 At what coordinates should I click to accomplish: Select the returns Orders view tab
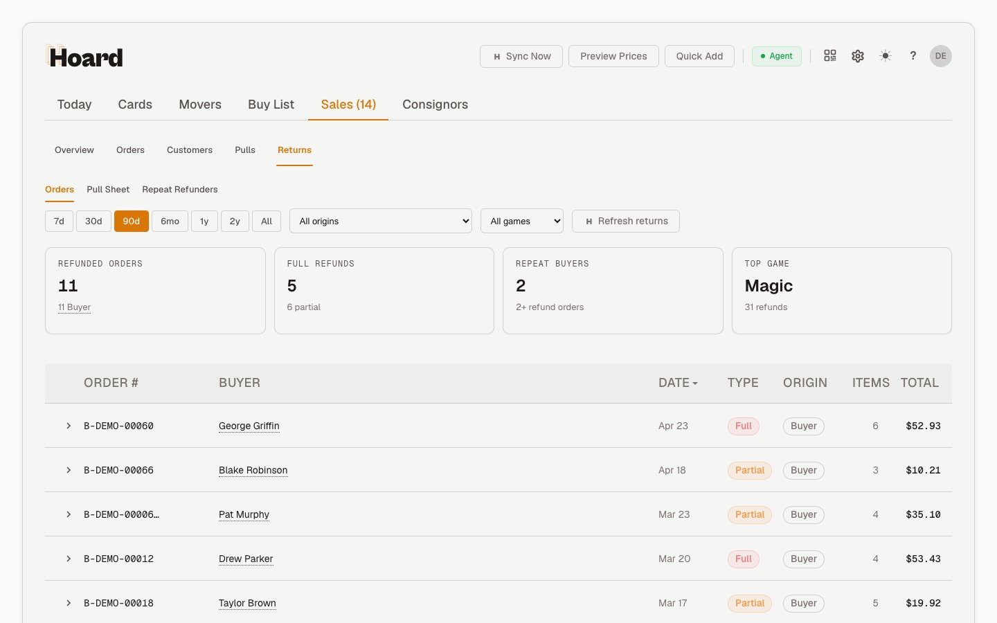click(60, 190)
